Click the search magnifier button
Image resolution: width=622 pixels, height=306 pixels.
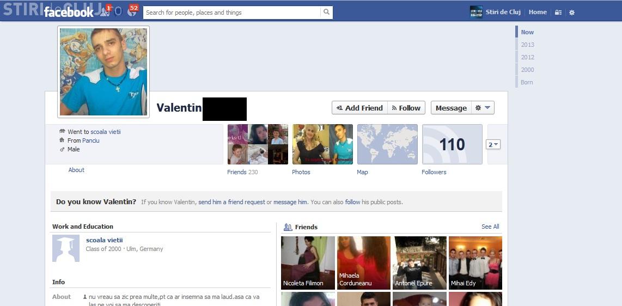(x=326, y=12)
